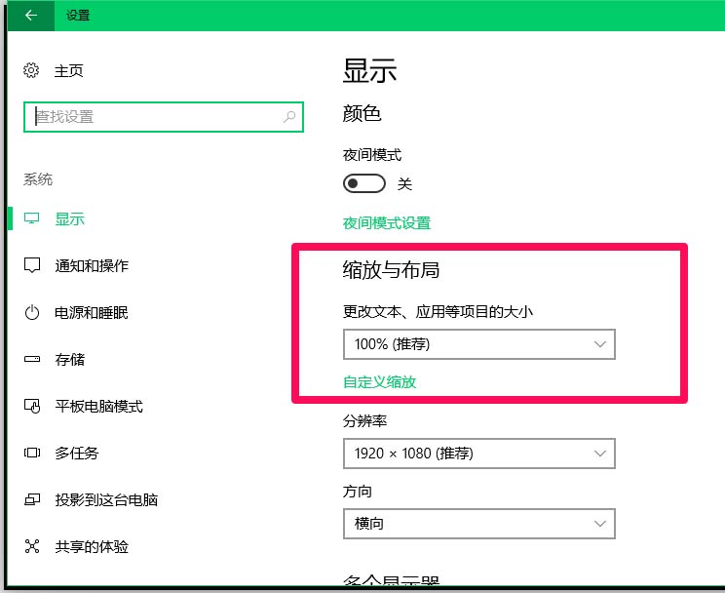Click the 平板电脑模式 tablet icon
The height and width of the screenshot is (593, 725).
pos(32,407)
